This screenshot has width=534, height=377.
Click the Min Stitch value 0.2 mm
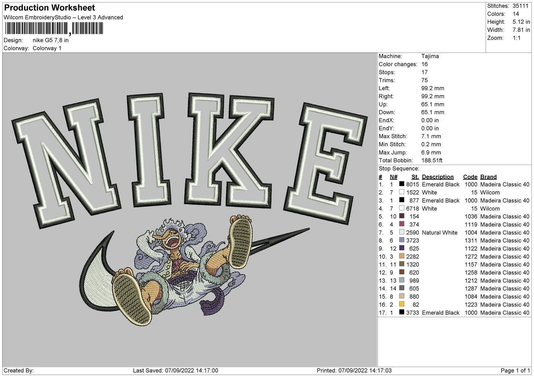coord(431,144)
